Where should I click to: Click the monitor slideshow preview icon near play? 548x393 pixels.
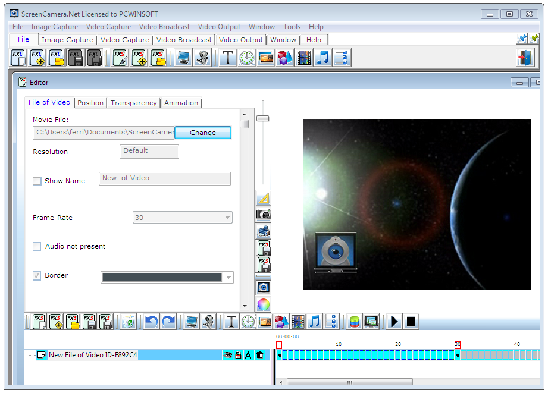tap(371, 322)
